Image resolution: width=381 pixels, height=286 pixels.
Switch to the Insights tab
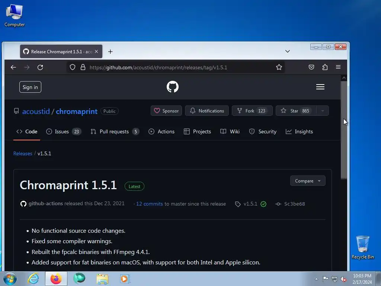[299, 131]
